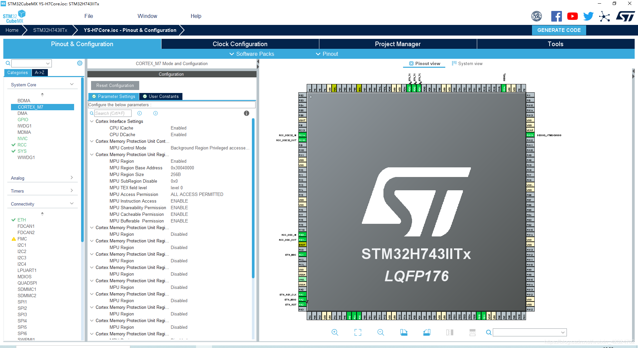Open the Parameter Settings tab
Image resolution: width=638 pixels, height=348 pixels.
[x=114, y=96]
